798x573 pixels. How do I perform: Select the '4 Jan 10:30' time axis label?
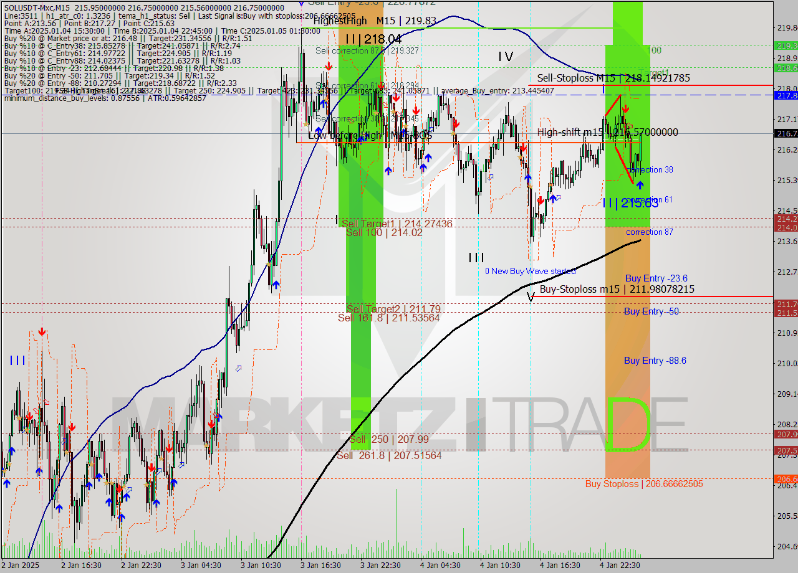tap(500, 566)
